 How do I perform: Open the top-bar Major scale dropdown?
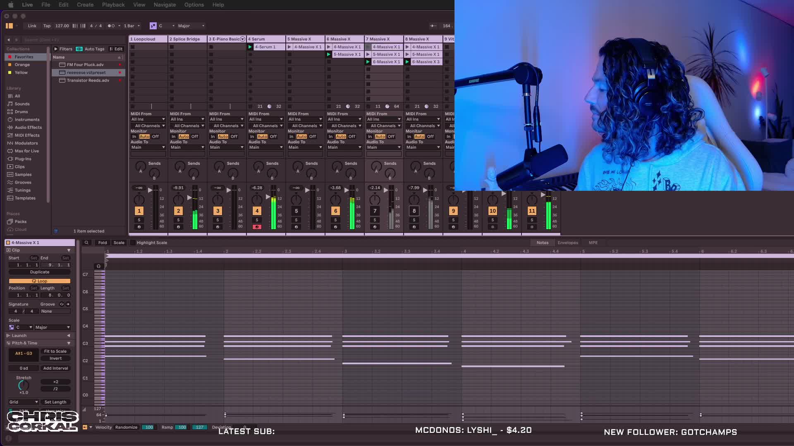(191, 26)
